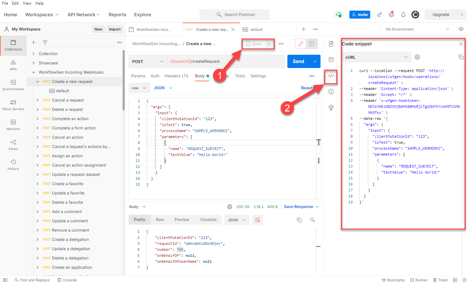Open the capture requests satellite icon
This screenshot has height=284, width=469.
click(380, 15)
